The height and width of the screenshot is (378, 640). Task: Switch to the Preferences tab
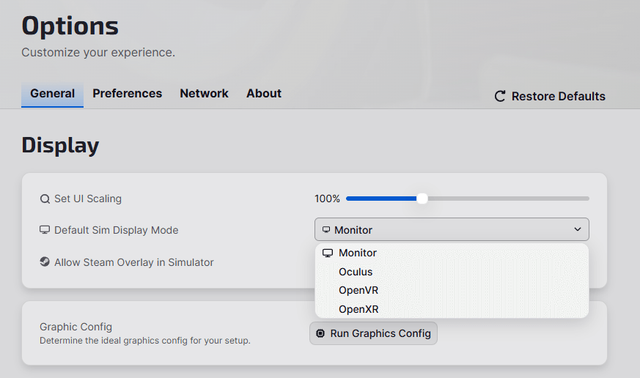[127, 94]
